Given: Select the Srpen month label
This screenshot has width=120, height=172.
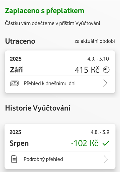Looking at the screenshot, I should point(19,143).
